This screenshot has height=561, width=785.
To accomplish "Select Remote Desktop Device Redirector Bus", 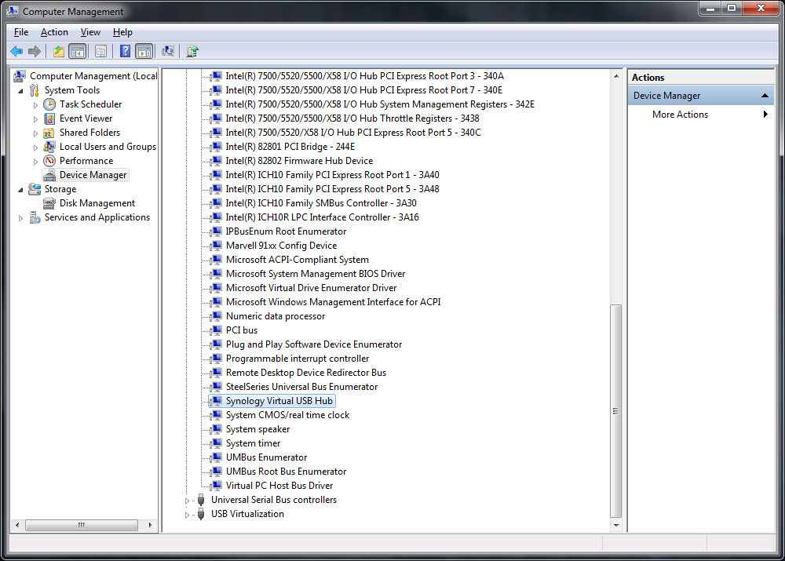I will (306, 373).
